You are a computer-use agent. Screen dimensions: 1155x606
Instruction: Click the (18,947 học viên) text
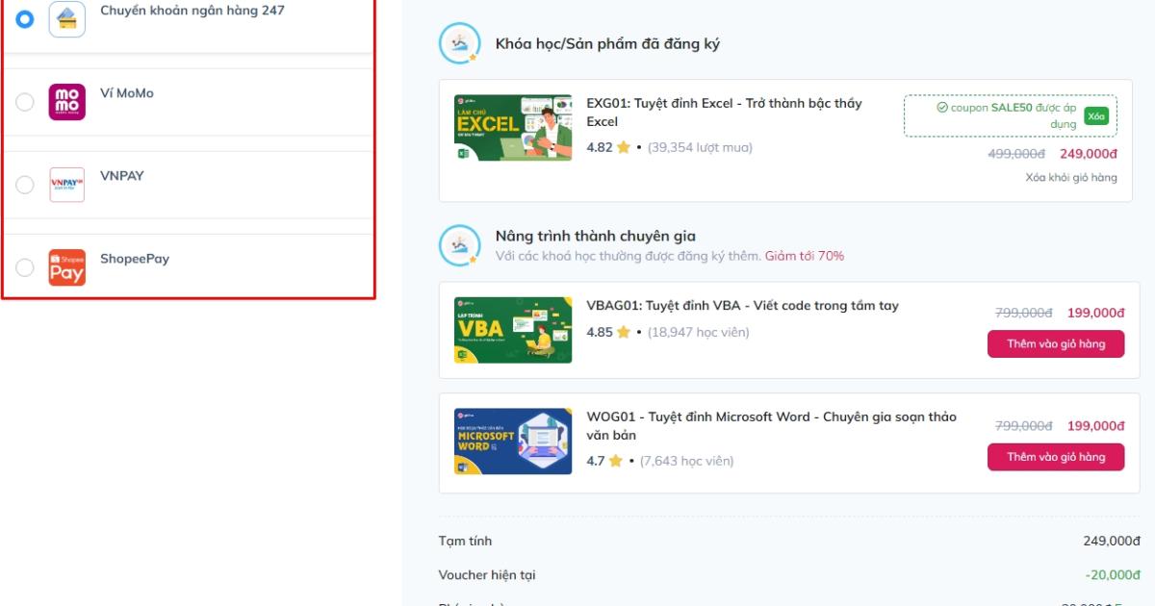point(698,332)
